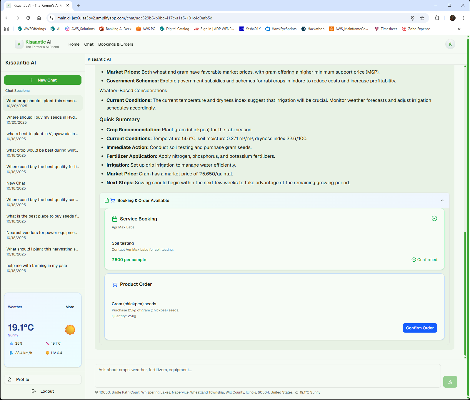Open chat 'whats best to plant in Vijayawada'
The image size is (470, 400).
tap(43, 136)
